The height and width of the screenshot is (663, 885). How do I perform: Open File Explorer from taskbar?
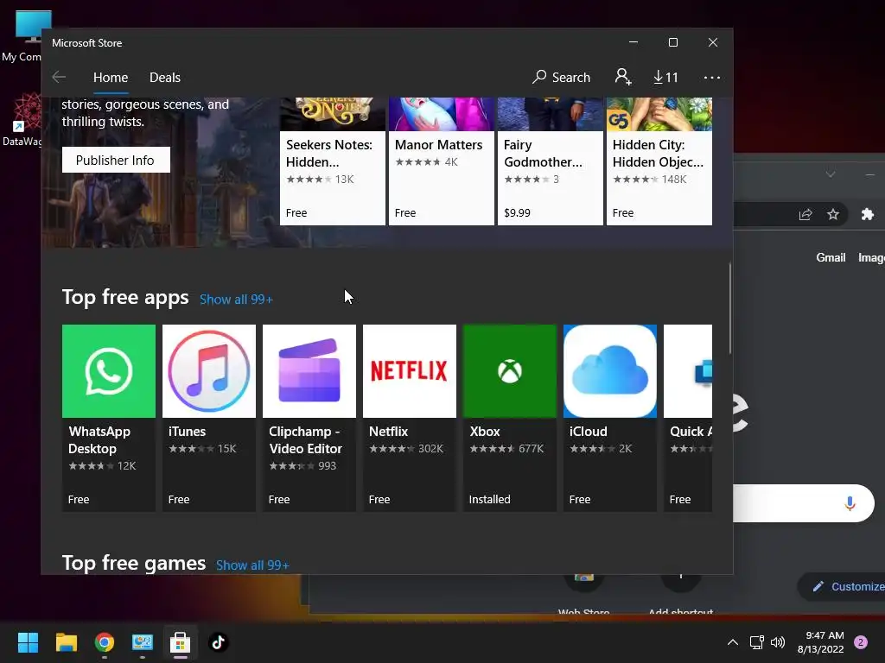[x=66, y=642]
